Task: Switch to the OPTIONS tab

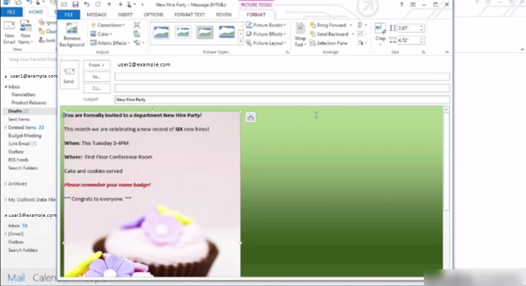Action: click(x=154, y=14)
